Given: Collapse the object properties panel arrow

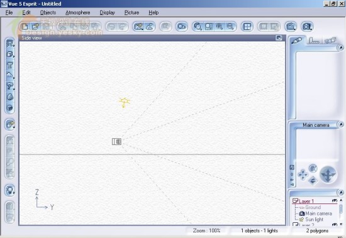Looking at the screenshot, I should (341, 47).
